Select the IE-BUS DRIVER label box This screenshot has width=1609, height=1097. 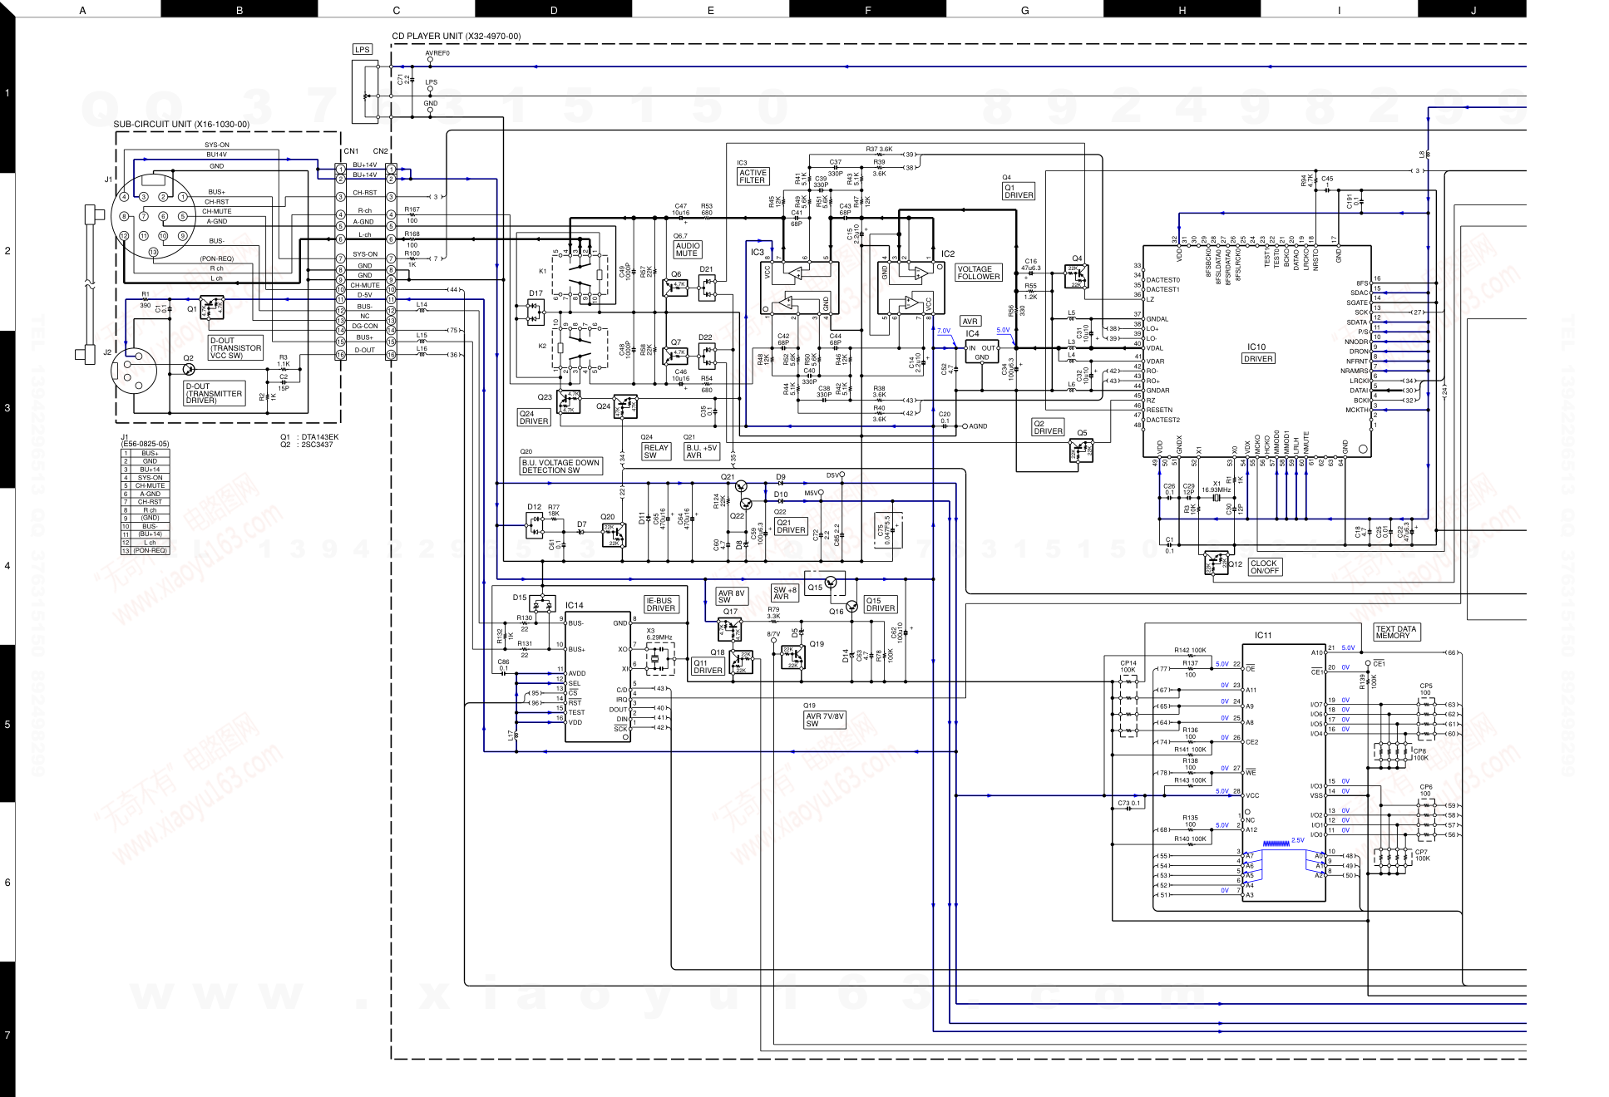(662, 604)
